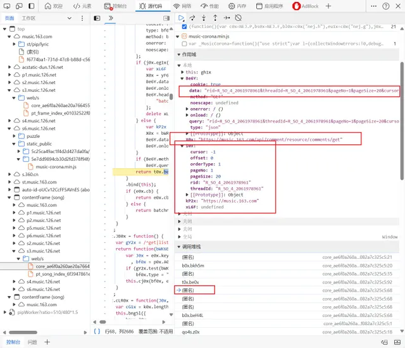Open the bottom Console (控制台) drawer tab
This screenshot has width=405, height=348.
(x=13, y=342)
